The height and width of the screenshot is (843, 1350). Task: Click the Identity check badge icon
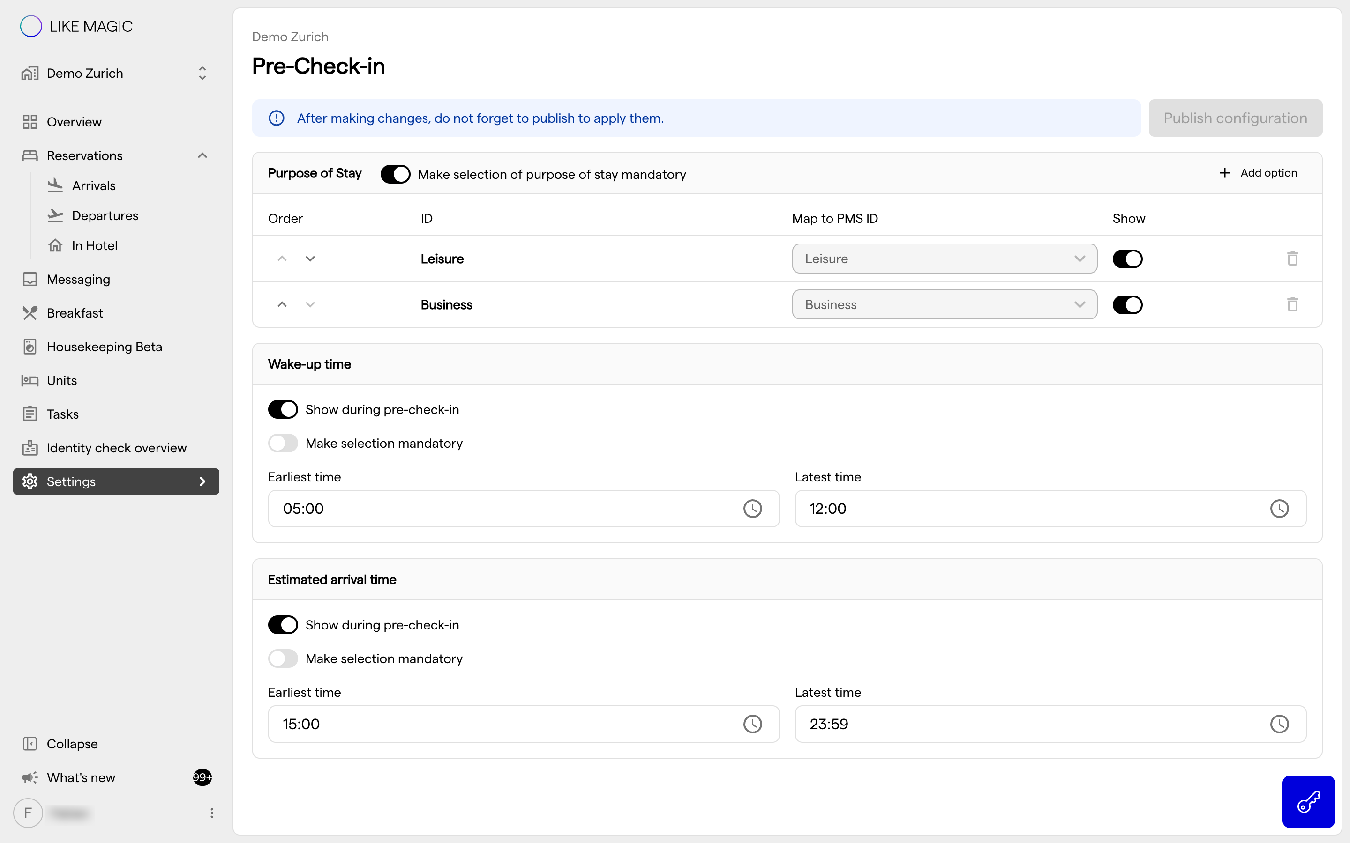[30, 448]
